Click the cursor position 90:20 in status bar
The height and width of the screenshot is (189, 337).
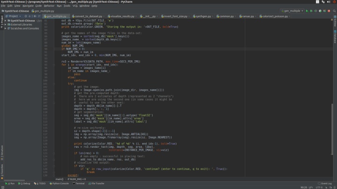(x=304, y=187)
